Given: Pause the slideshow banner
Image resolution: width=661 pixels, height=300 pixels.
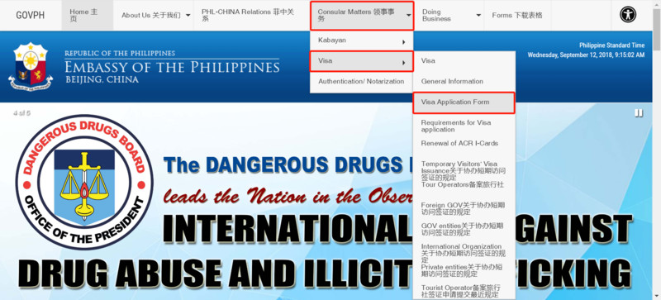Looking at the screenshot, I should tap(639, 113).
